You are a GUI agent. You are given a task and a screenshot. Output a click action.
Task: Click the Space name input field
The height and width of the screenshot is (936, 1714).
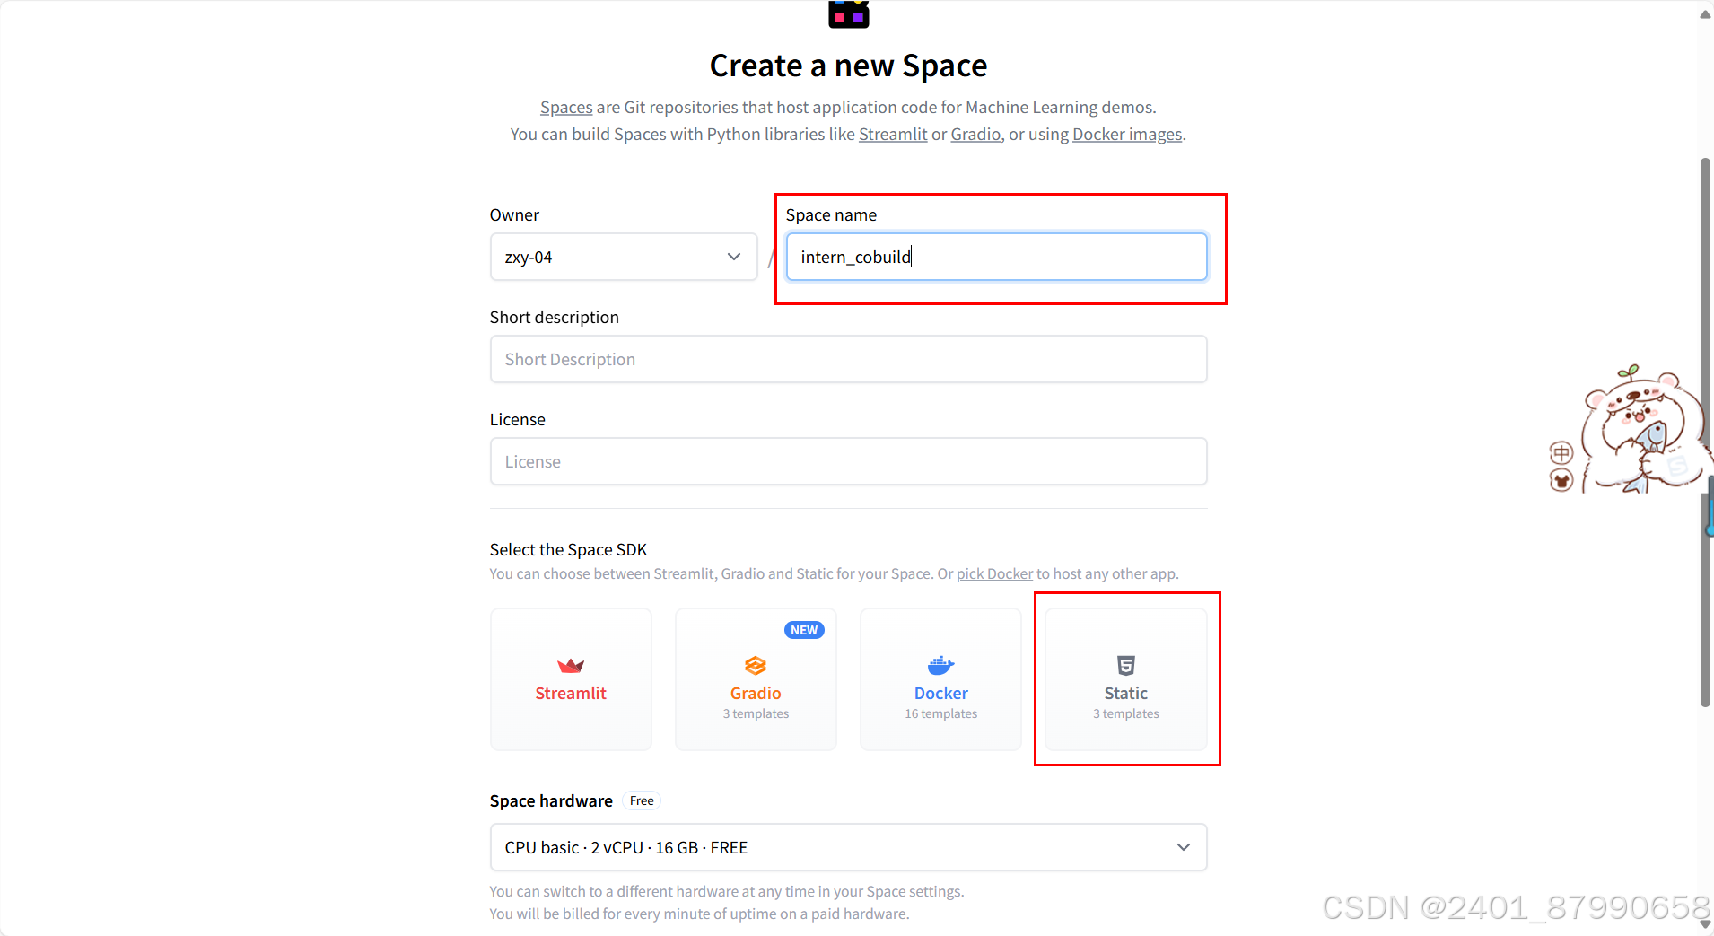(x=996, y=257)
